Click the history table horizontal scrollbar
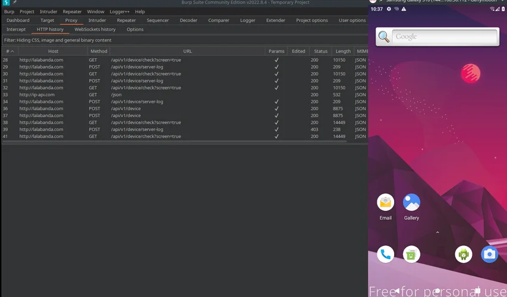This screenshot has height=297, width=507. (x=175, y=141)
